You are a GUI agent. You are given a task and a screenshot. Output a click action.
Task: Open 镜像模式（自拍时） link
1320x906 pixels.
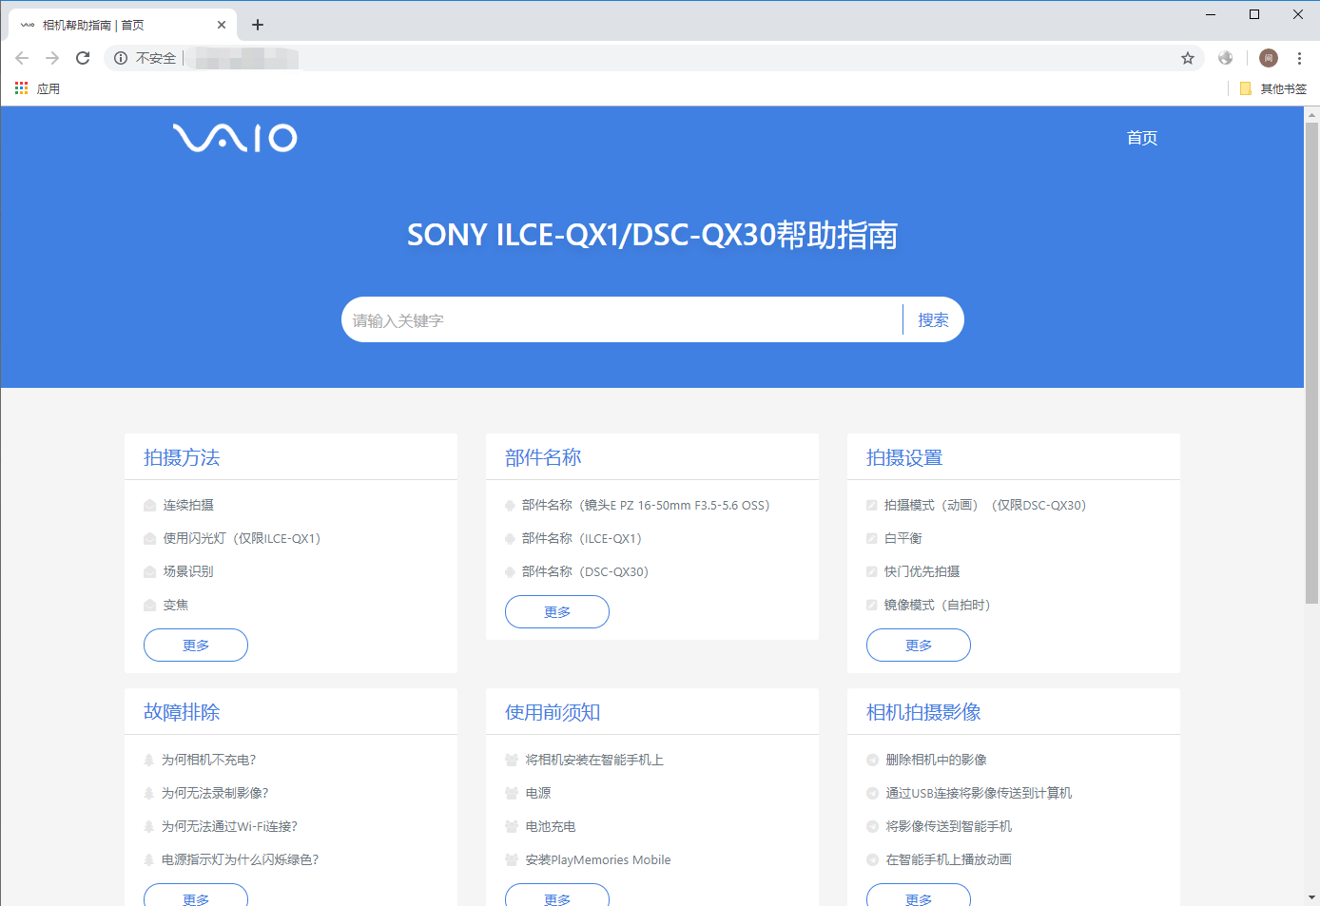[937, 606]
